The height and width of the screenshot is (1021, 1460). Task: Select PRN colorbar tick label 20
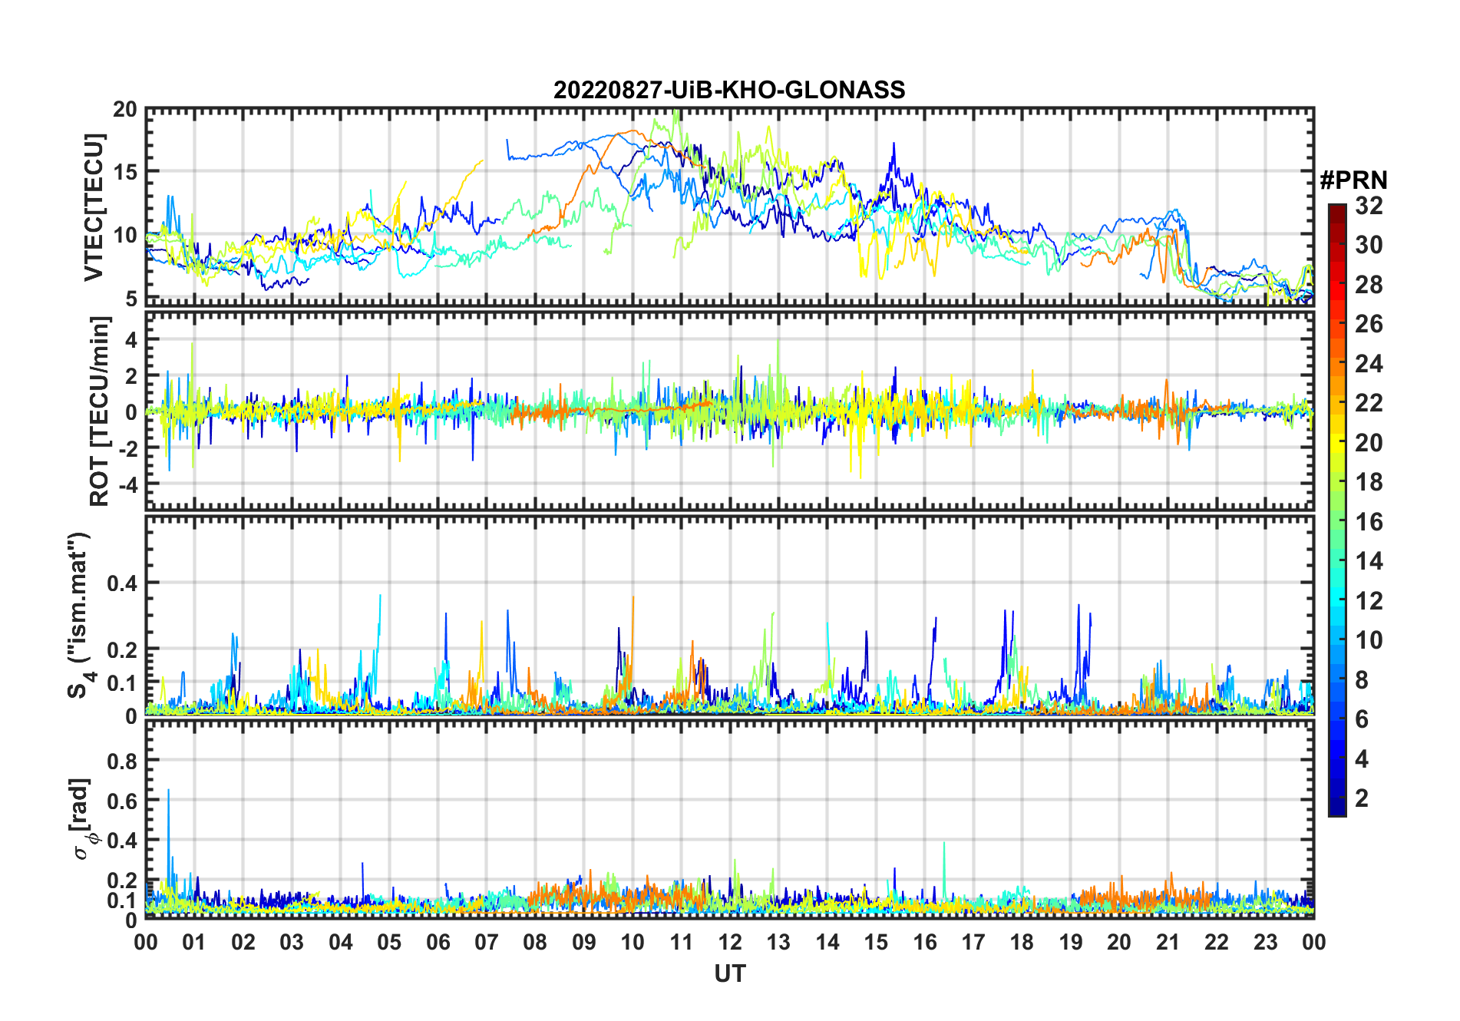[1369, 443]
